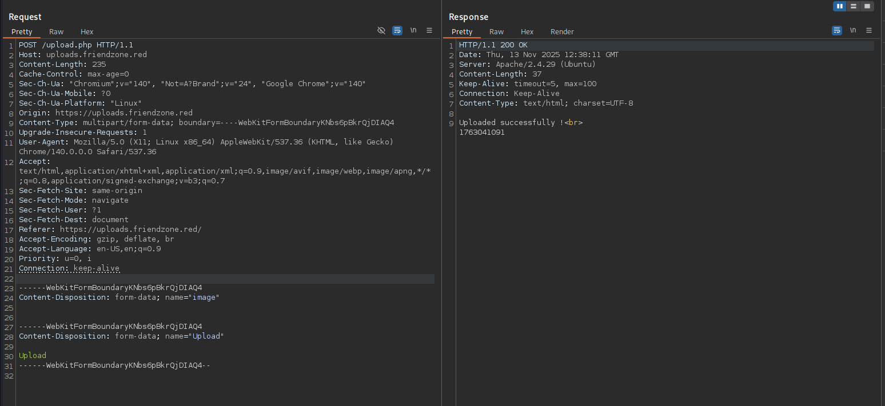
Task: Click Sec-Fetch-Dest document header
Action: tap(74, 220)
